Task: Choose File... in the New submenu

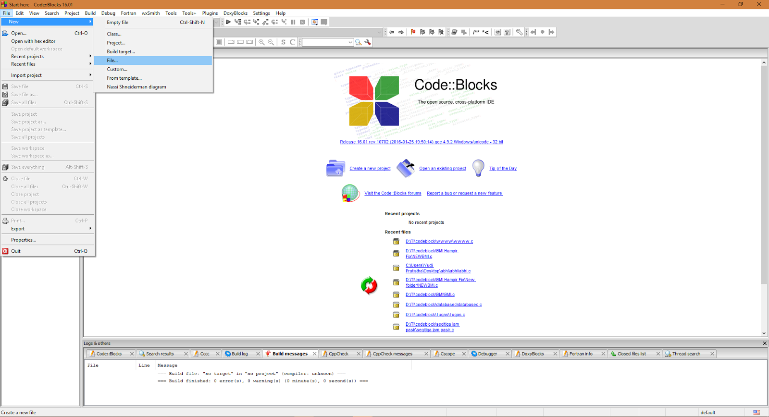Action: 153,61
